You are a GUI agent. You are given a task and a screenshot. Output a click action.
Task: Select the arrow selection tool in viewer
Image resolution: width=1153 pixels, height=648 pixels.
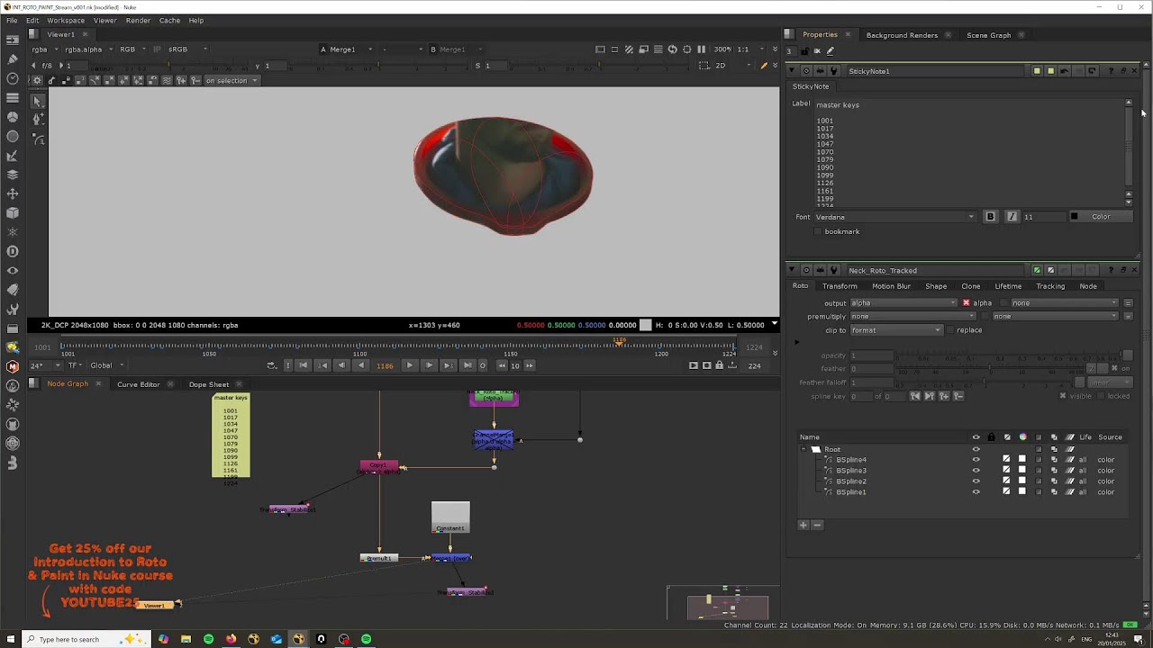coord(37,100)
